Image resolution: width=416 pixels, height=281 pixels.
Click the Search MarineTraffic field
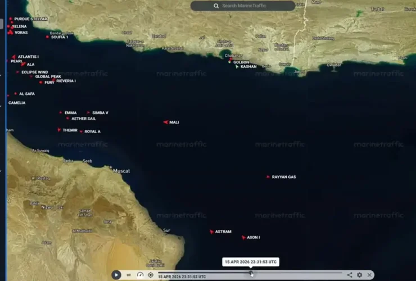tap(243, 6)
